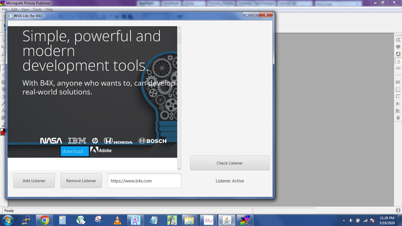Click the Remove Listener button
The image size is (402, 226).
tap(81, 181)
